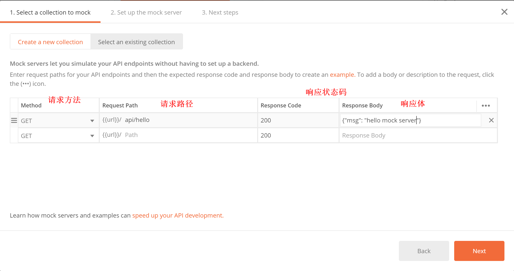The width and height of the screenshot is (514, 271).
Task: Open the method dropdown in first row
Action: [x=58, y=121]
